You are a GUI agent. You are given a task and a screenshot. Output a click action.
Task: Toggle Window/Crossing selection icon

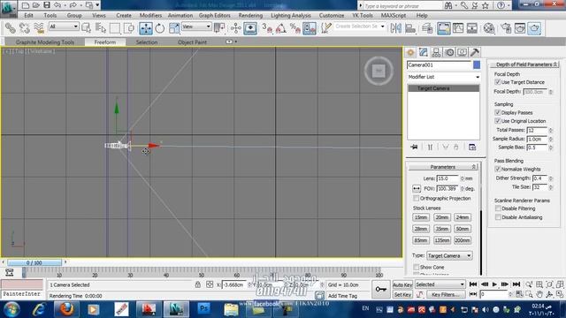coord(129,28)
